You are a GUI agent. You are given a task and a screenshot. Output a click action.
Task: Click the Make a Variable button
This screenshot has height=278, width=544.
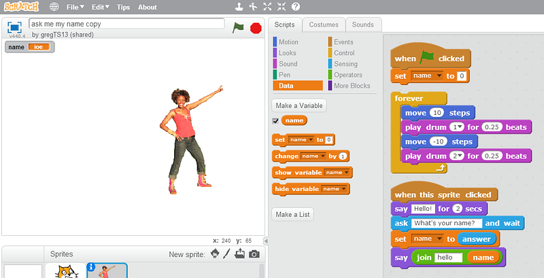coord(299,106)
